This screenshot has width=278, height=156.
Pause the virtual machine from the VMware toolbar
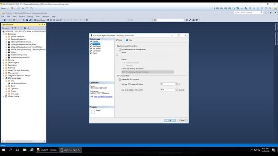pyautogui.click(x=12, y=8)
